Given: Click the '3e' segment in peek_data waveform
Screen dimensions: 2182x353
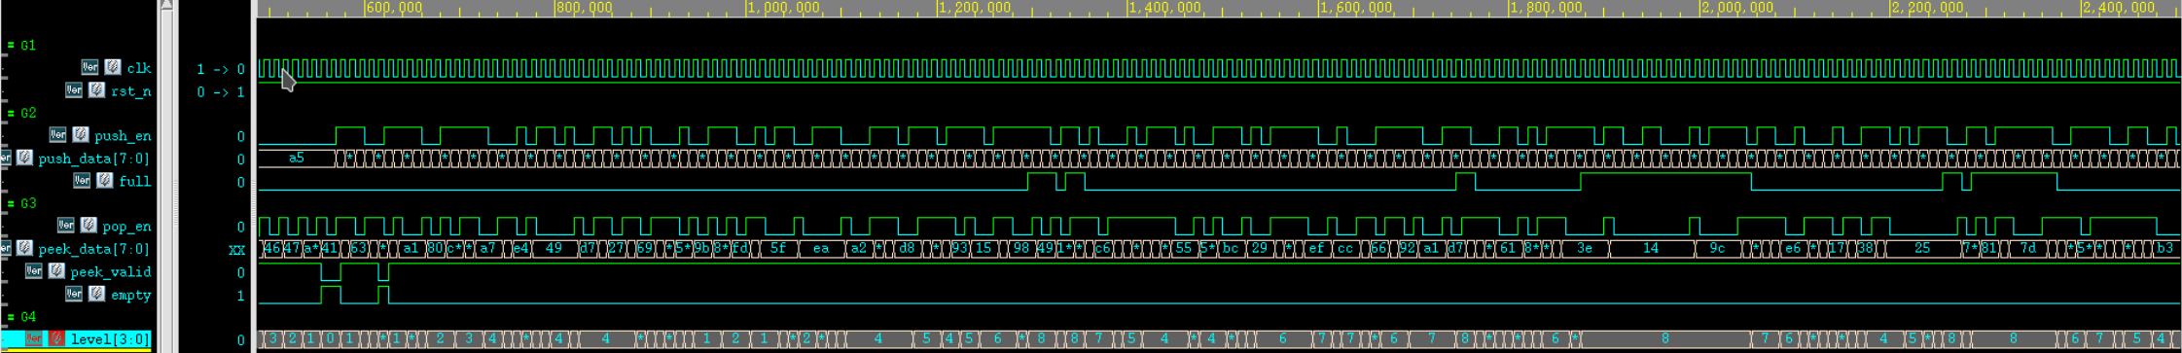Looking at the screenshot, I should 1585,248.
